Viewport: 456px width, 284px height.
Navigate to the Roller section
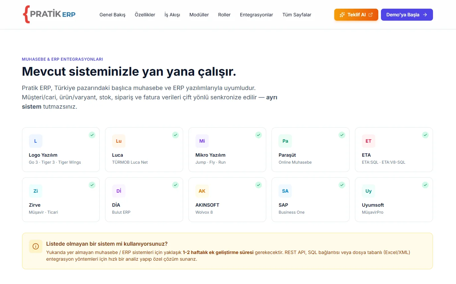pos(224,15)
